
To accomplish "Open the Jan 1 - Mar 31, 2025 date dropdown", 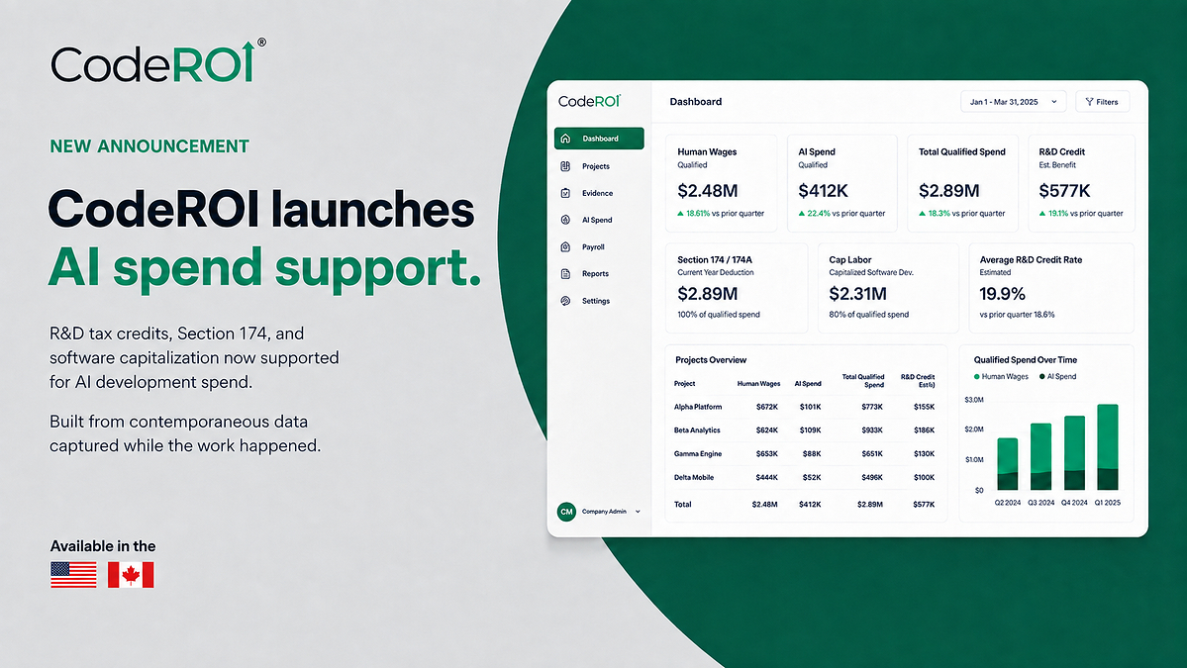I will coord(1013,101).
